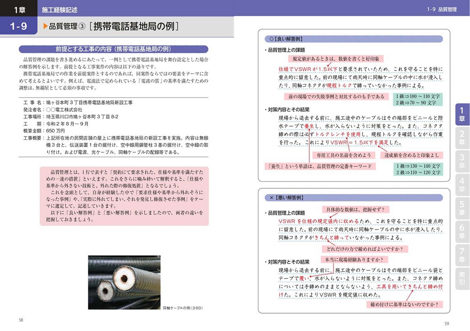Open the 1章 side tab
Image resolution: width=470 pixels, height=331 pixels.
coord(462,114)
